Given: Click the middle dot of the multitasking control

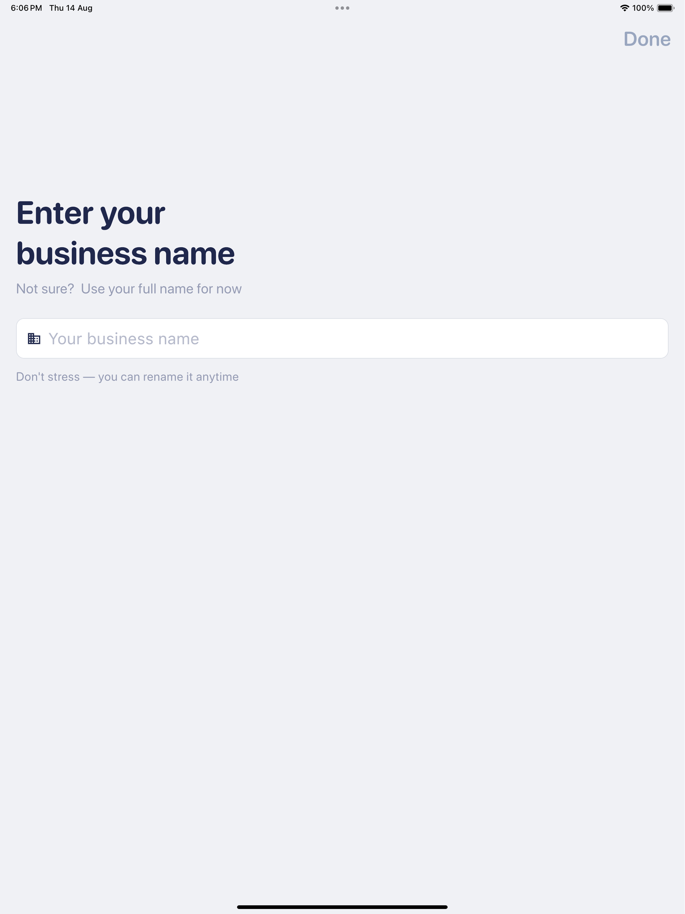Looking at the screenshot, I should click(342, 8).
